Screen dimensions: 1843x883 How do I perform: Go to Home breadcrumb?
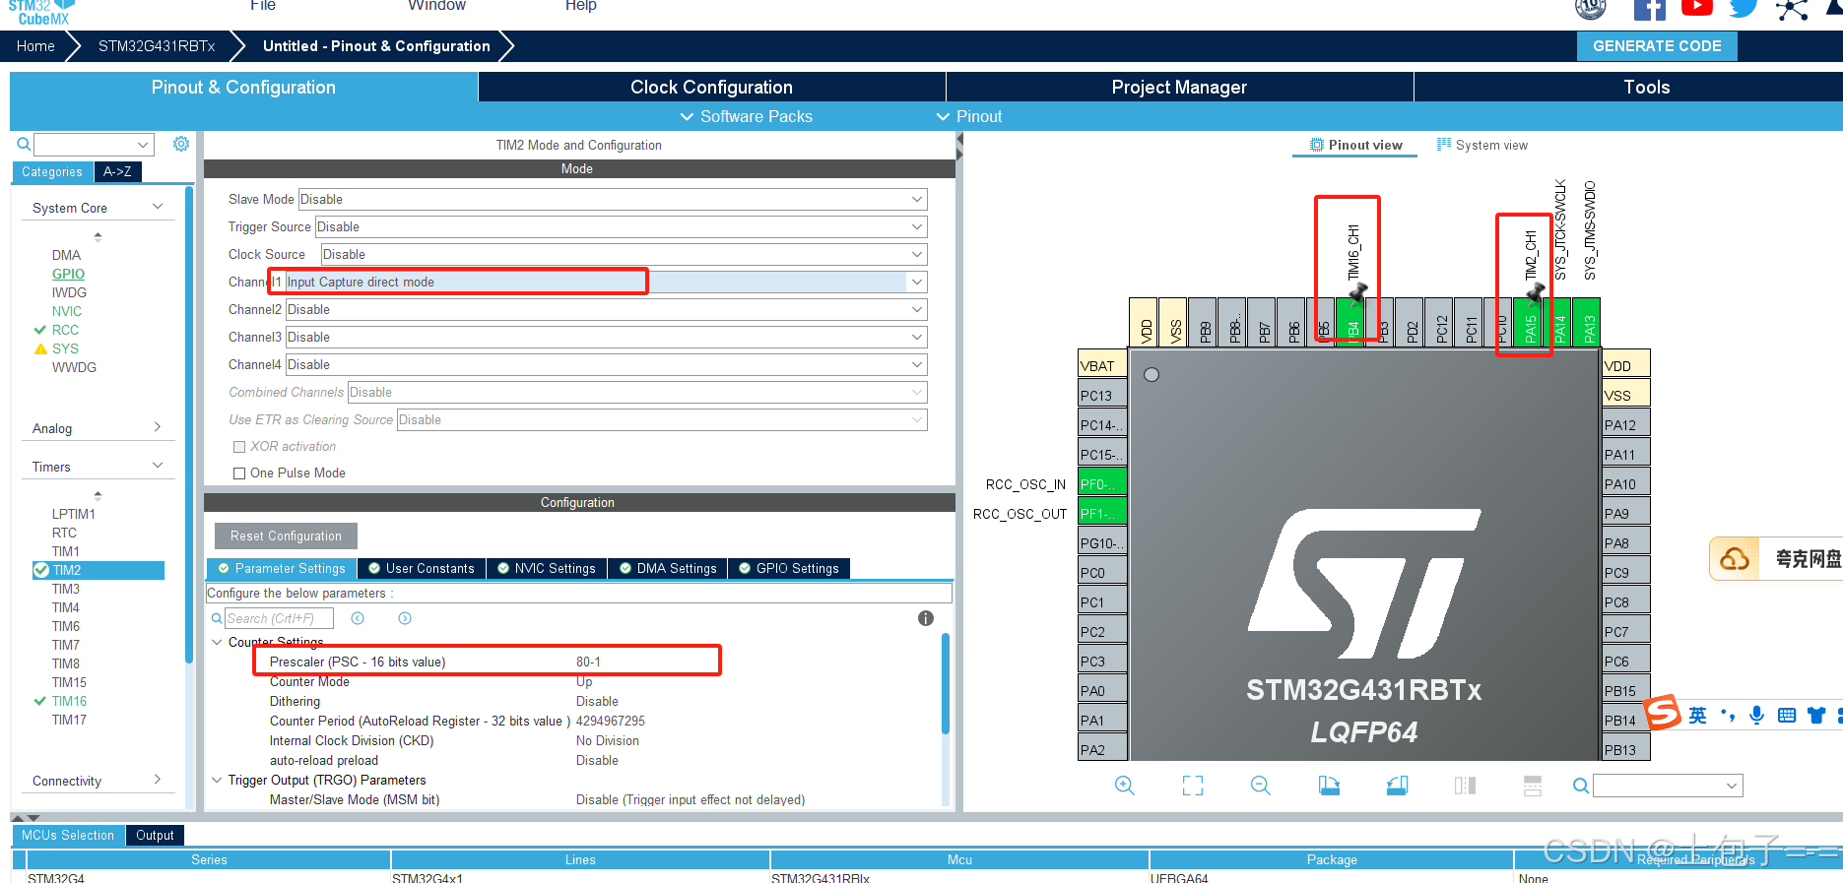click(x=35, y=45)
